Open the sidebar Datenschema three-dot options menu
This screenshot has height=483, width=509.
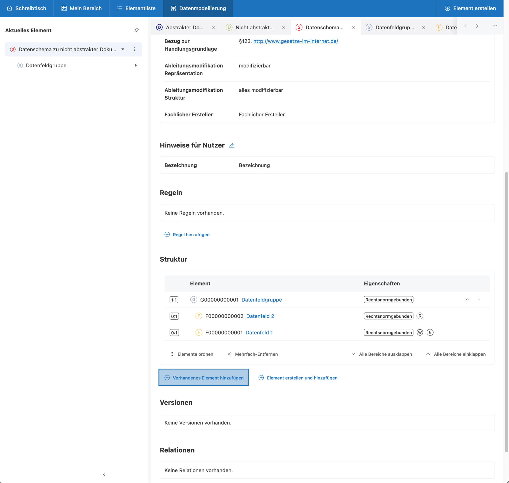pyautogui.click(x=134, y=49)
